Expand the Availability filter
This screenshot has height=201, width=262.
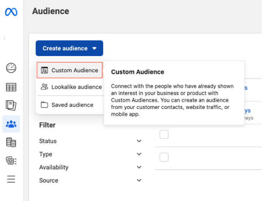[139, 167]
